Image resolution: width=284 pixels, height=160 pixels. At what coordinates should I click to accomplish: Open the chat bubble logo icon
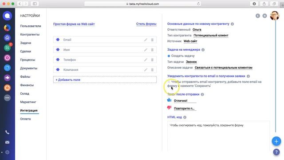click(7, 16)
